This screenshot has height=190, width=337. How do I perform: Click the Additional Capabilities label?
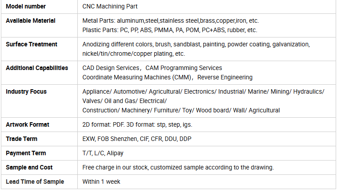coord(37,68)
